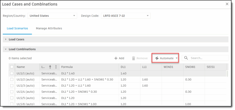
Task: Open the Region/Country United States dropdown
Action: tap(52, 15)
